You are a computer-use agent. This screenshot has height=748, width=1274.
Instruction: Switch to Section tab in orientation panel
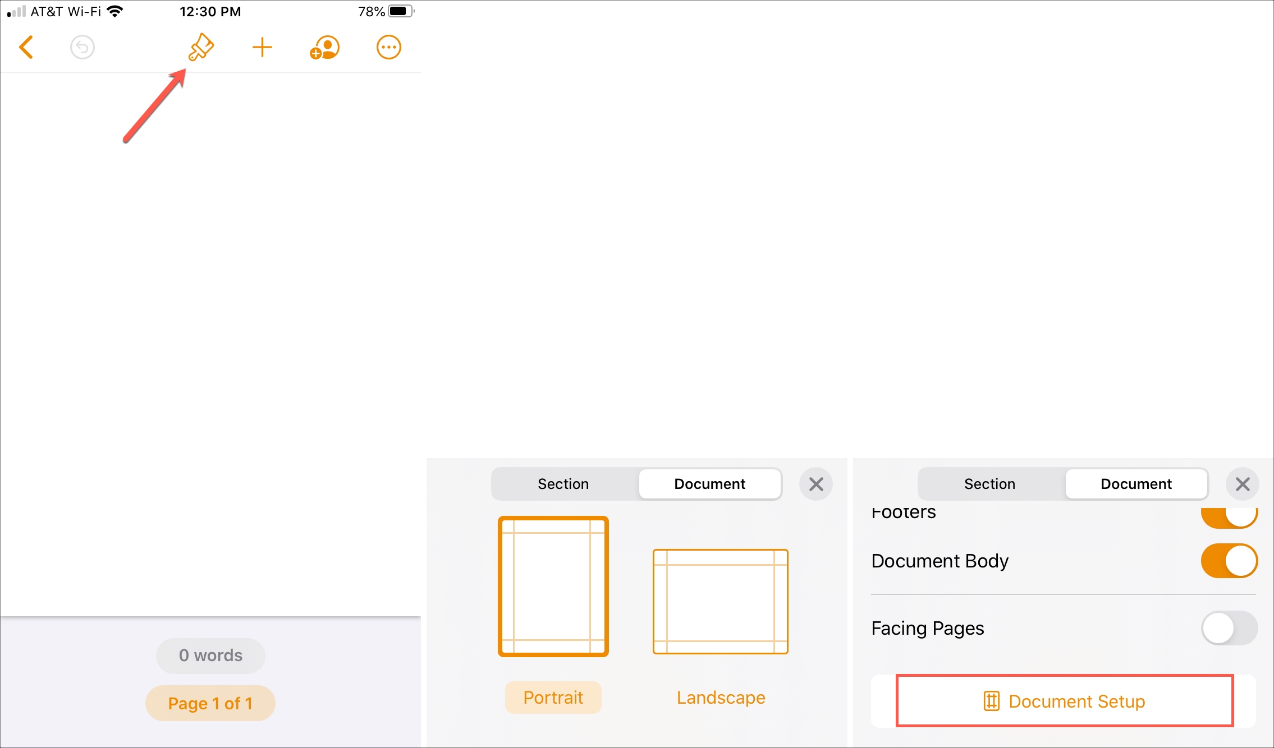pyautogui.click(x=563, y=484)
